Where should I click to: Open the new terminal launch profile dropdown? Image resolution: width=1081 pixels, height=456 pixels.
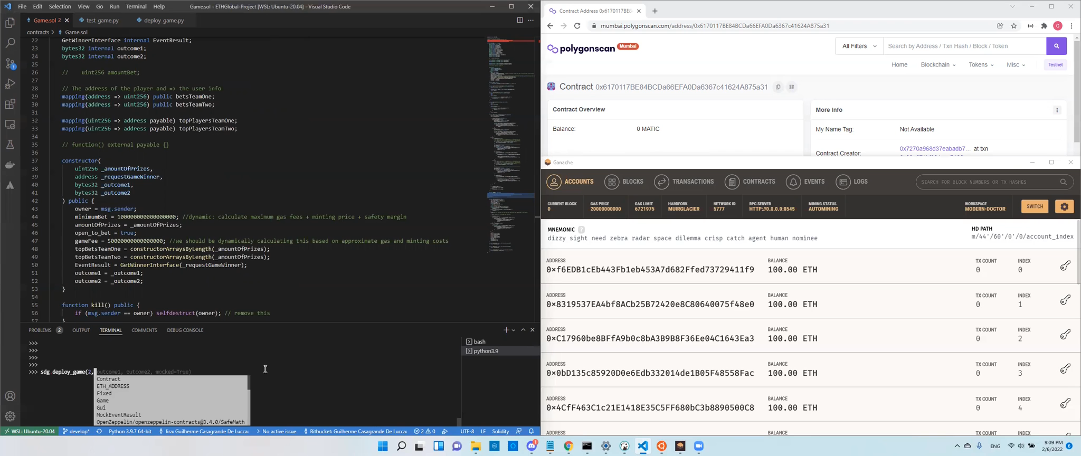click(x=514, y=330)
